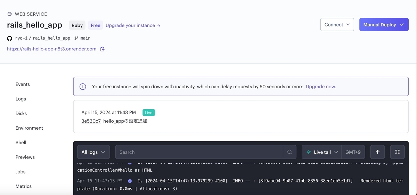Viewport: 417px width, 195px height.
Task: Open Events in the sidebar
Action: 23,84
